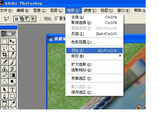This screenshot has width=159, height=119.
Task: Open the 图层 (L) menu
Action: pos(57,11)
